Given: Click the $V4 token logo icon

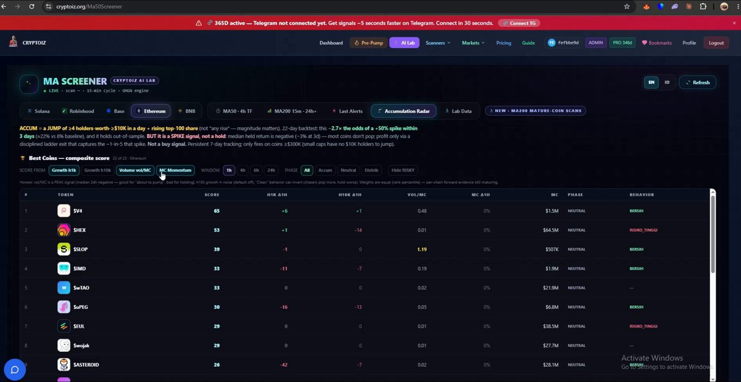Looking at the screenshot, I should point(64,211).
